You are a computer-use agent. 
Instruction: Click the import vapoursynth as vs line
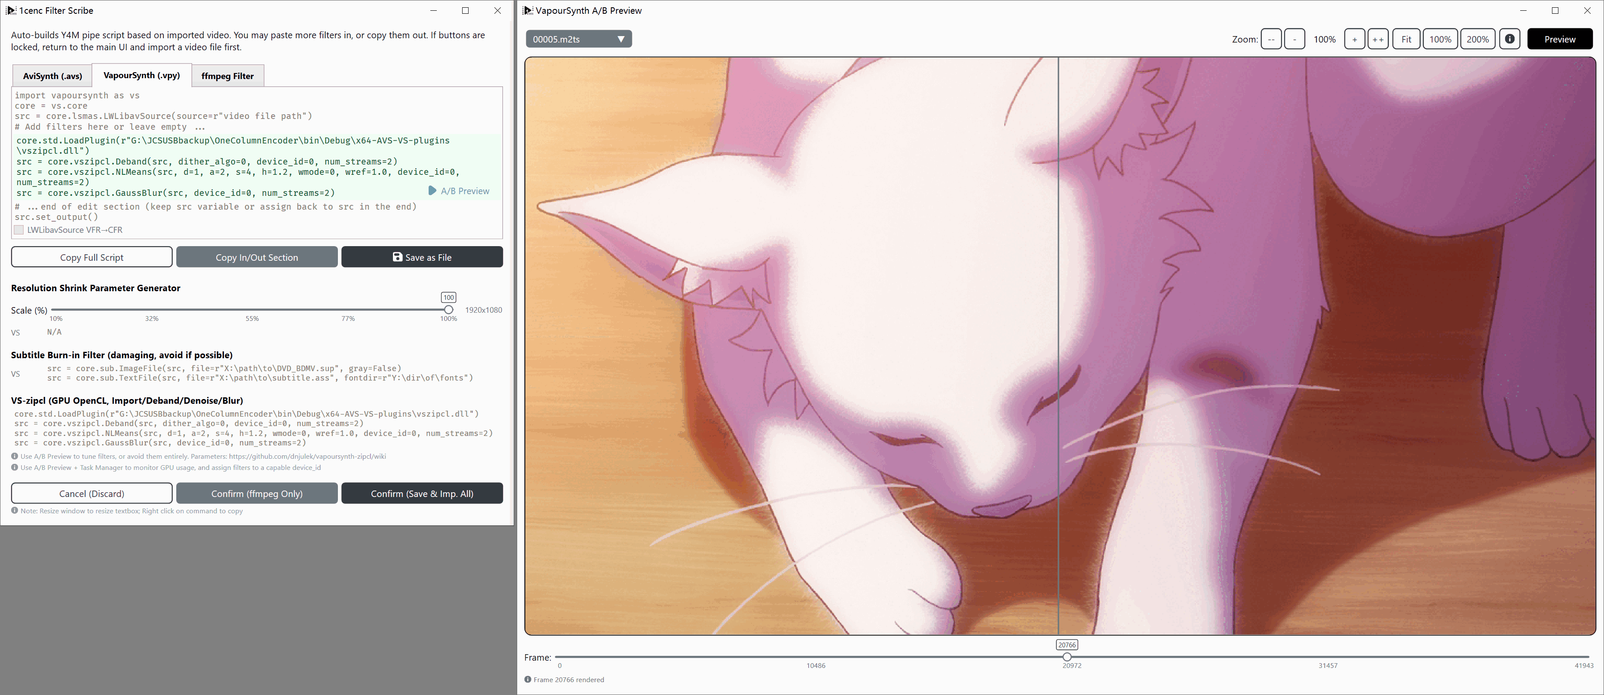click(77, 96)
